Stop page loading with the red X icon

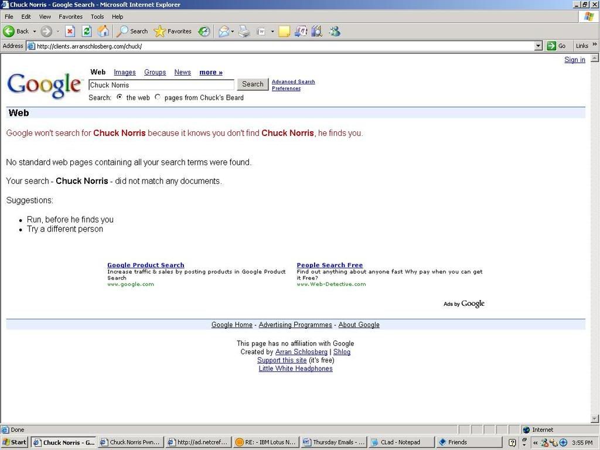pos(70,32)
